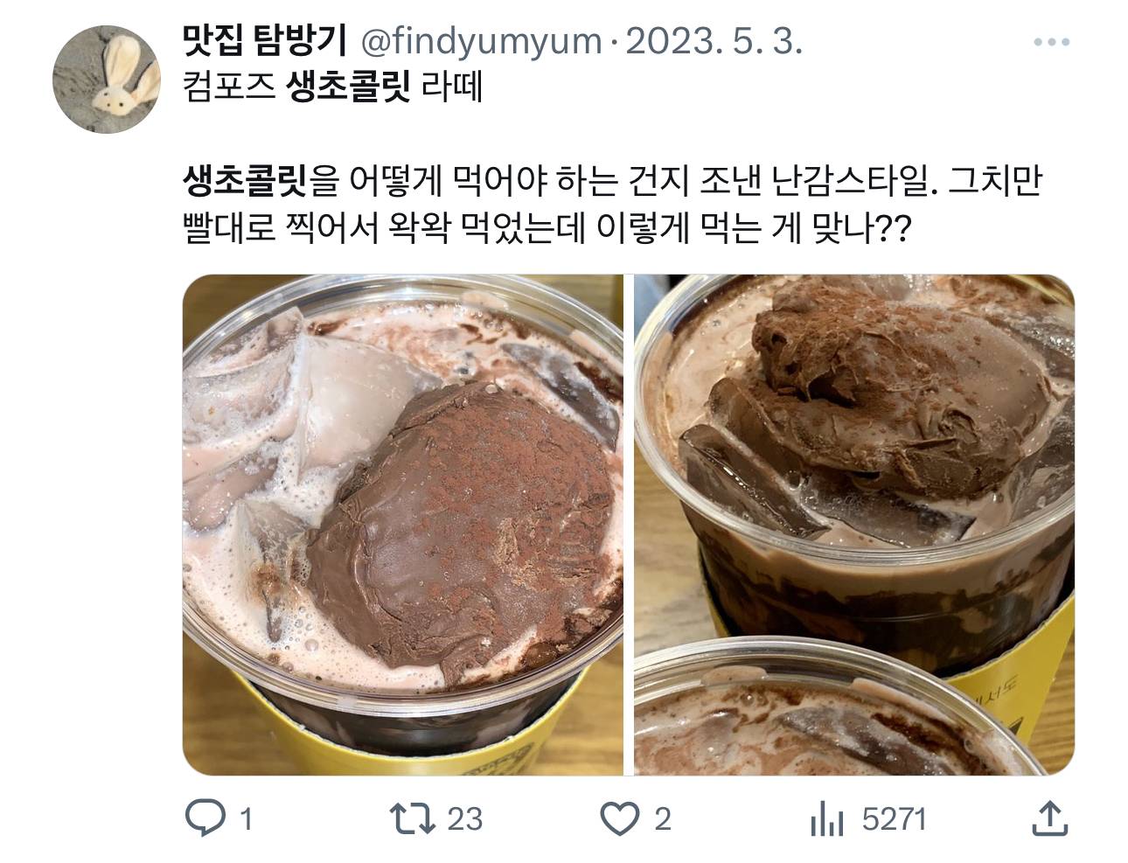Open the 맛집 탐방기 display name
The width and height of the screenshot is (1128, 863).
tap(265, 40)
